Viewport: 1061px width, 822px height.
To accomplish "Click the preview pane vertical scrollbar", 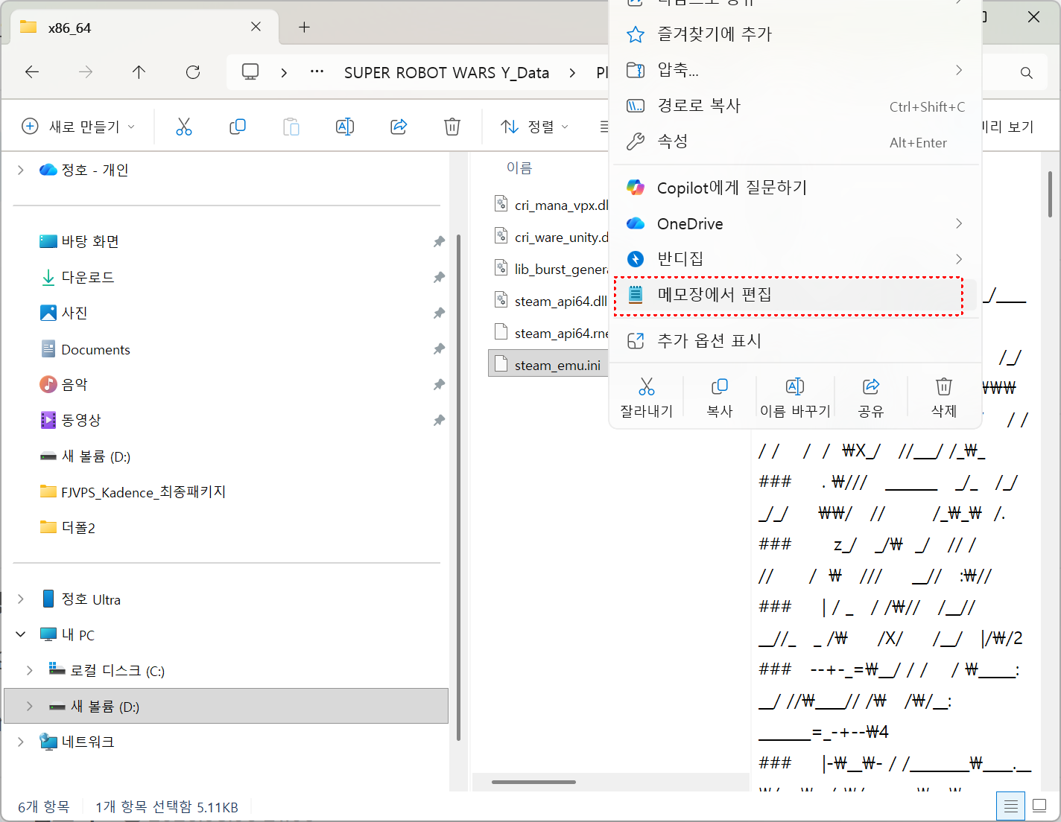I will 1050,194.
